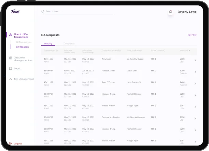Switch to the Pending tab

tap(48, 43)
